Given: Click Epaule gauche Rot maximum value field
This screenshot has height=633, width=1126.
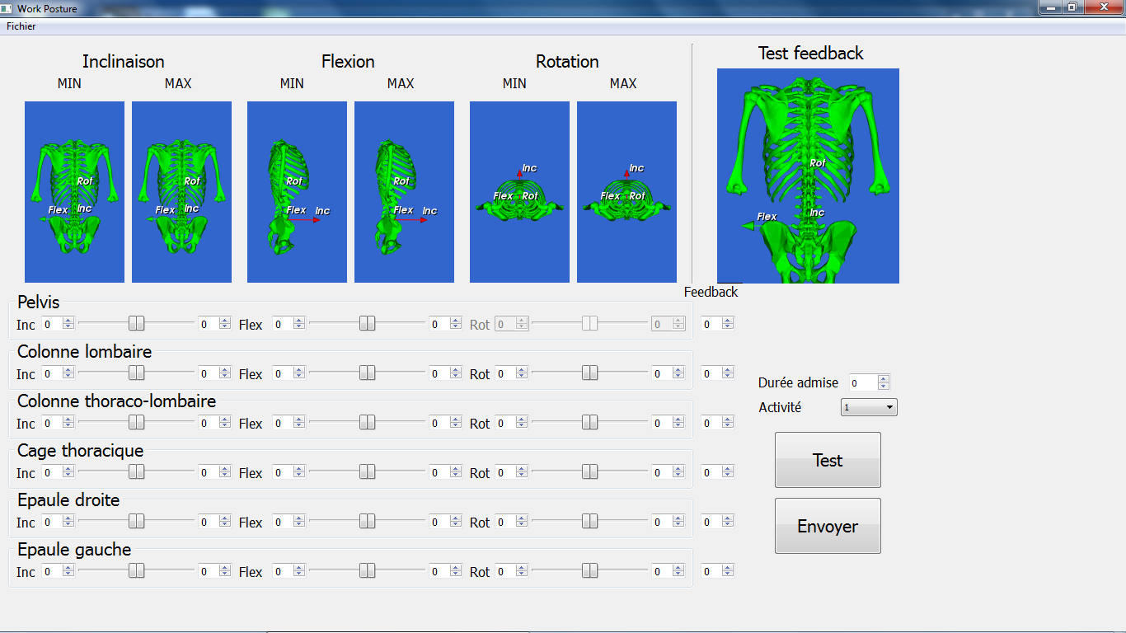Looking at the screenshot, I should [x=661, y=571].
